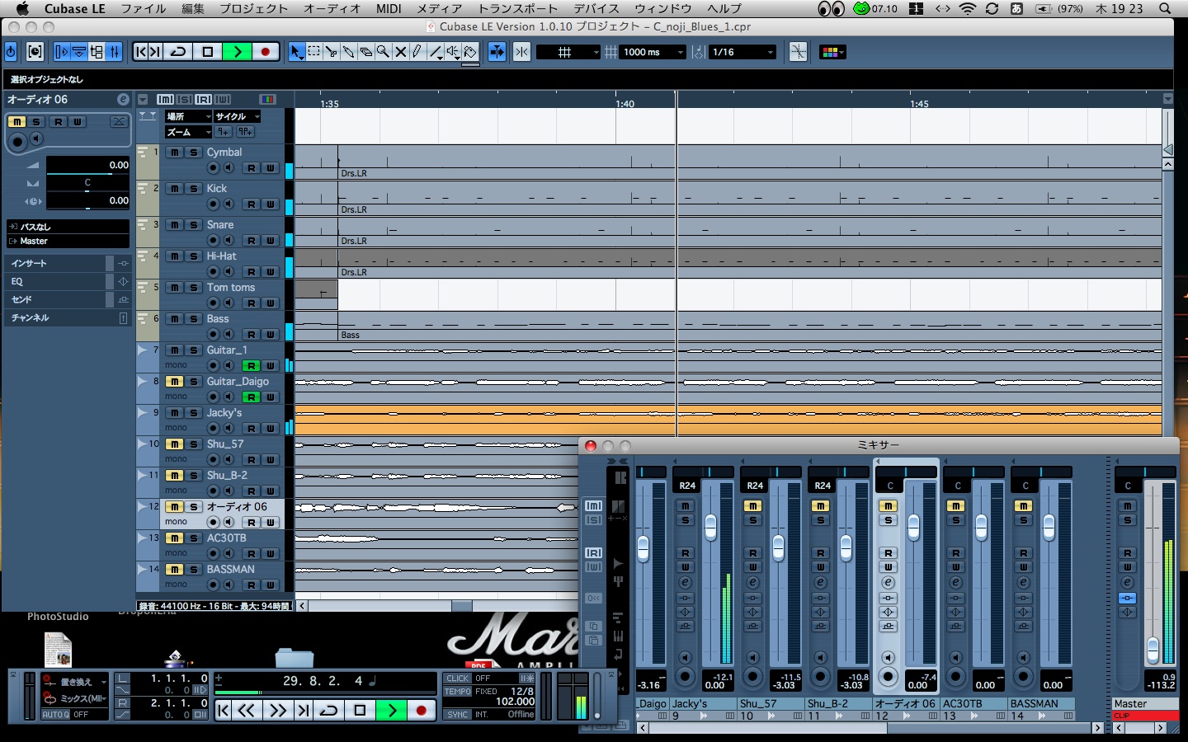Unmute the Guitar_Daigo track
Viewport: 1188px width, 742px height.
(x=175, y=382)
